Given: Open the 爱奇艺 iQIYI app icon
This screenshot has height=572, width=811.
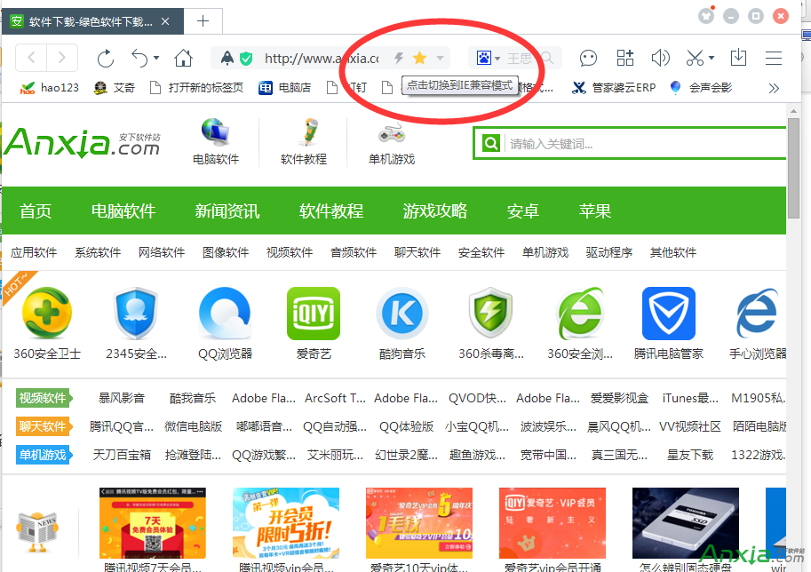Looking at the screenshot, I should point(314,314).
